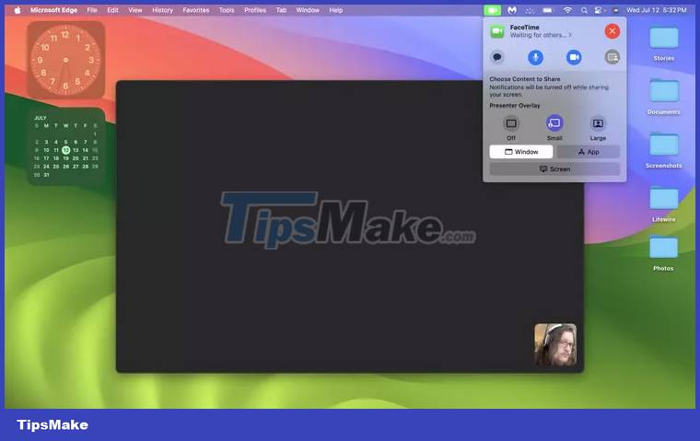Screen dimensions: 700x441
Task: Open the Tools menu
Action: pyautogui.click(x=227, y=10)
